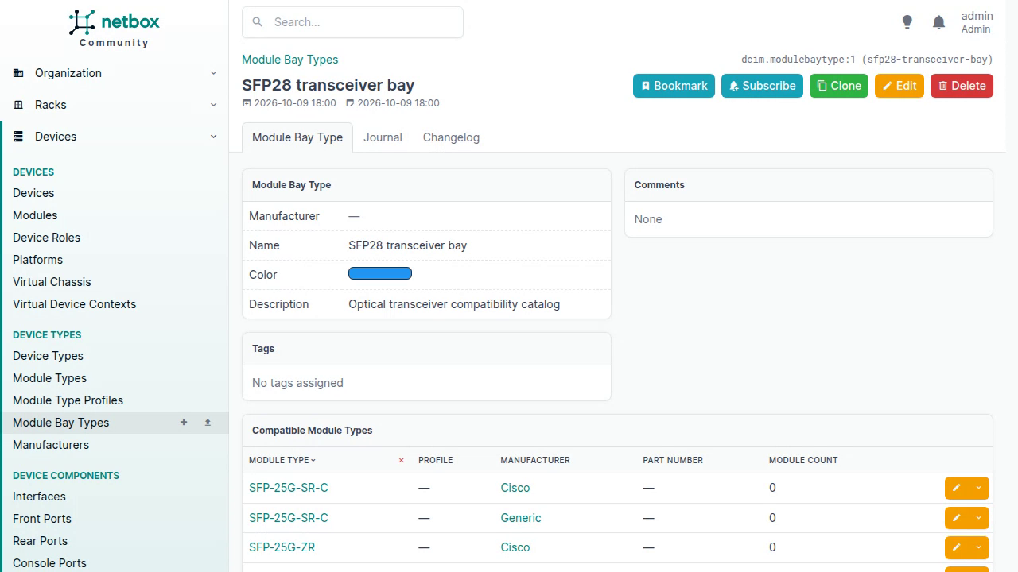The width and height of the screenshot is (1018, 572).
Task: Collapse the Devices menu chevron
Action: click(x=213, y=137)
